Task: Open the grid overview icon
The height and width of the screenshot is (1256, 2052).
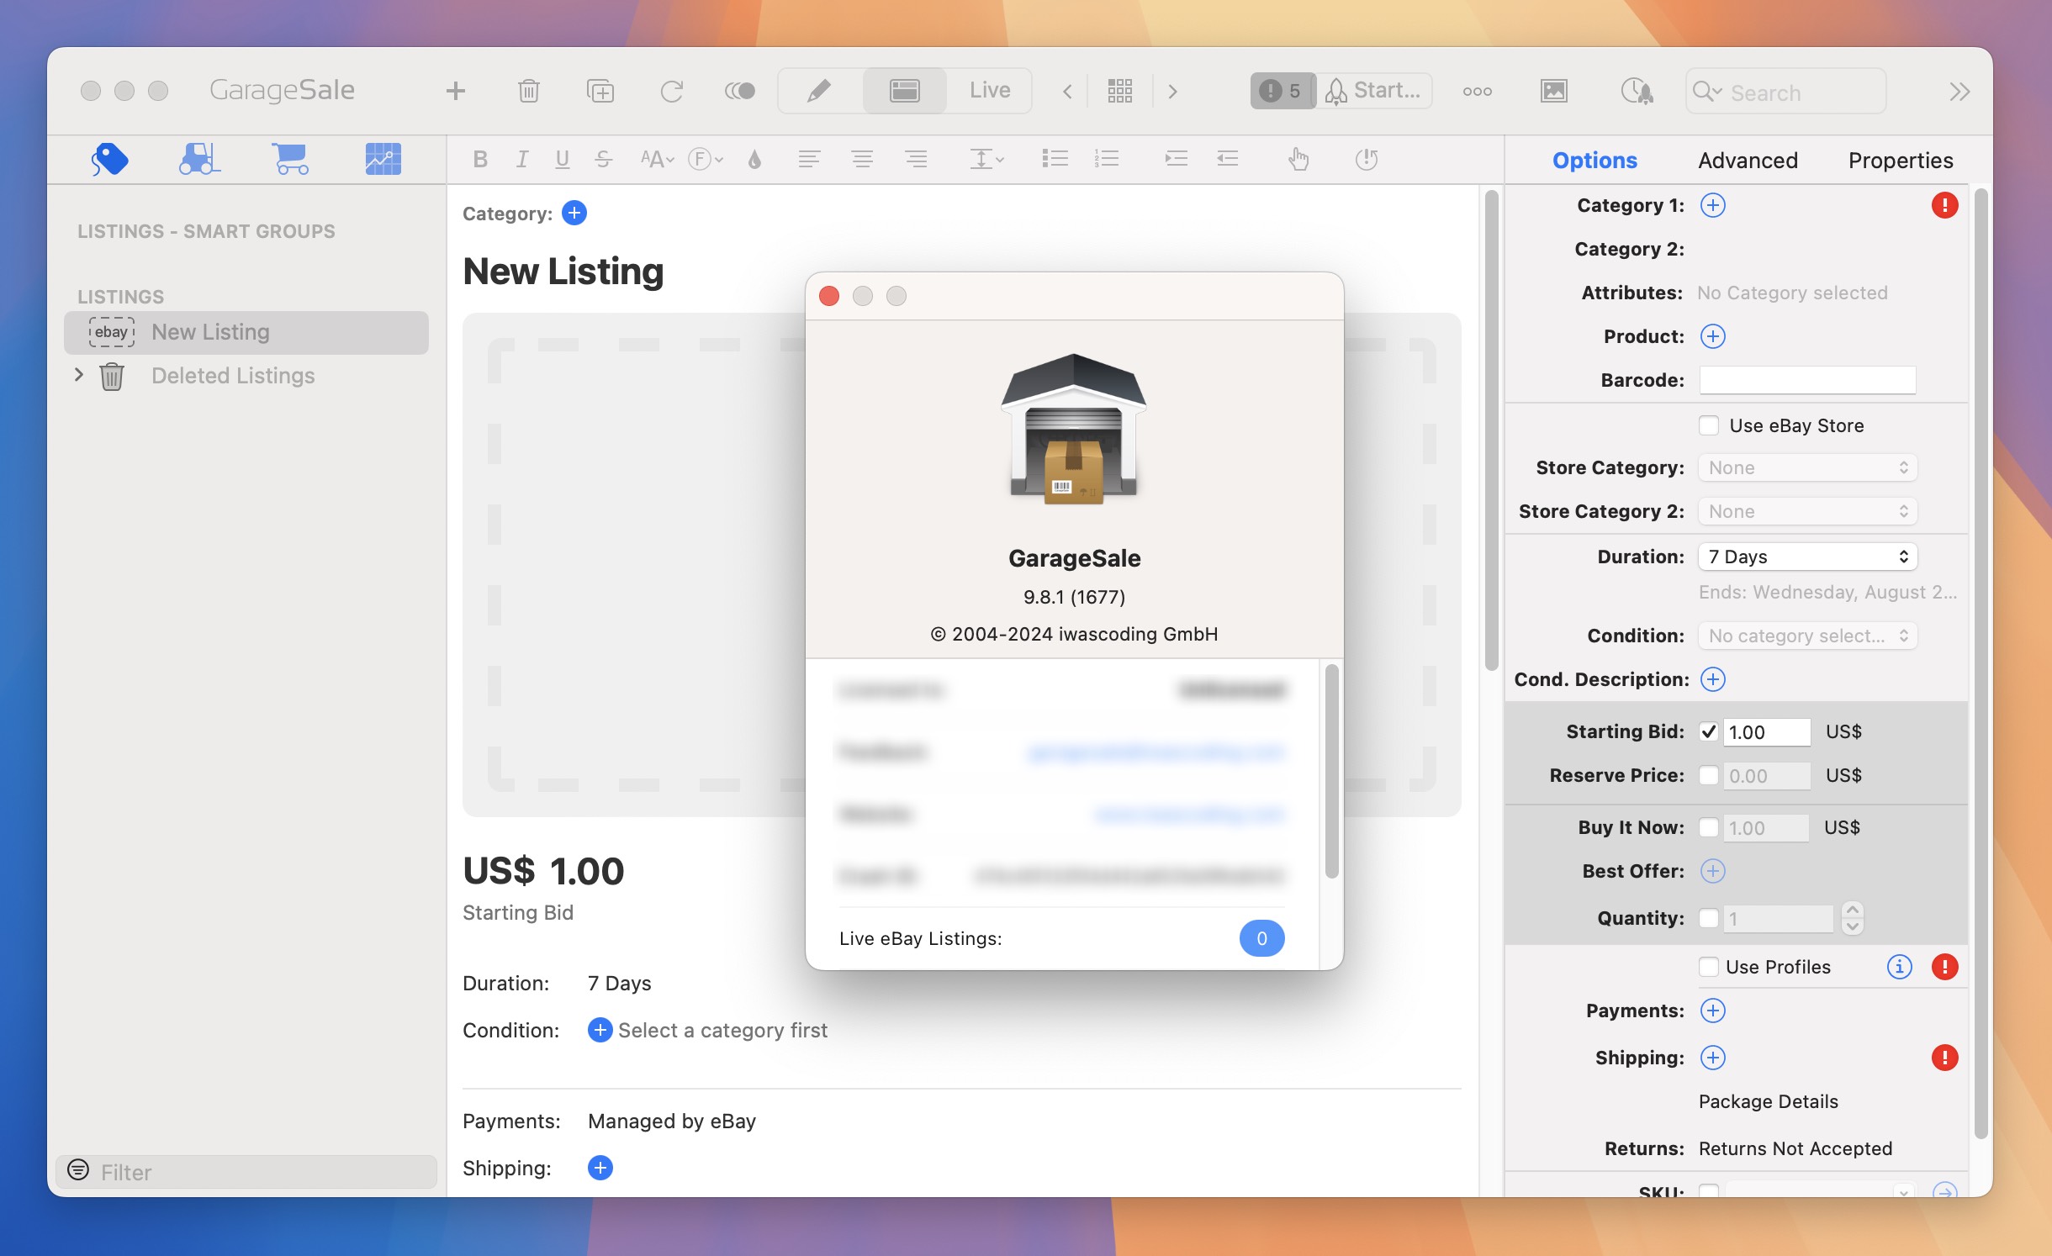Action: [x=1119, y=91]
